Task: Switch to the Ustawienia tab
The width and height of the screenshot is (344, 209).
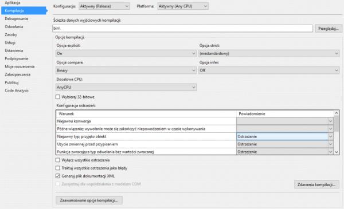Action: [x=14, y=50]
